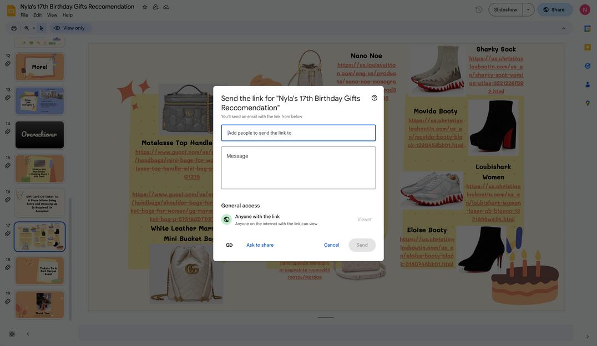This screenshot has height=346, width=597.
Task: Click the link icon beside slide 14
Action: [8, 132]
